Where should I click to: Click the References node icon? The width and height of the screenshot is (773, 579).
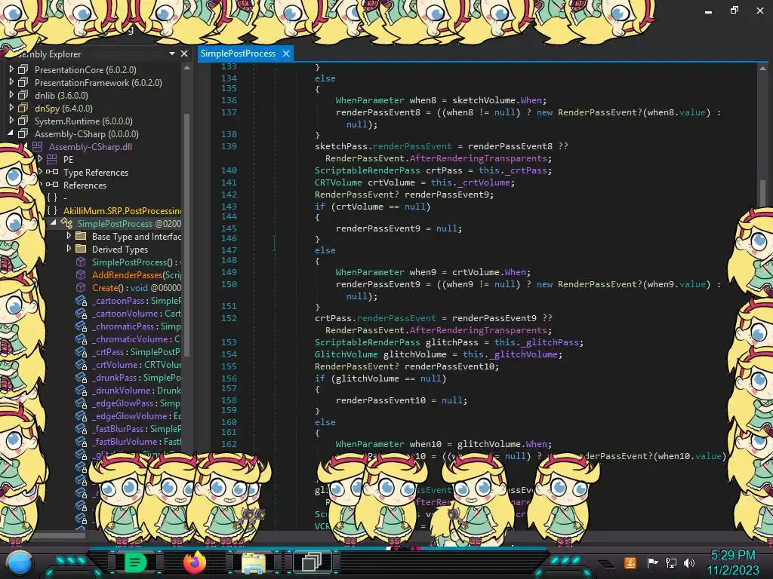52,185
